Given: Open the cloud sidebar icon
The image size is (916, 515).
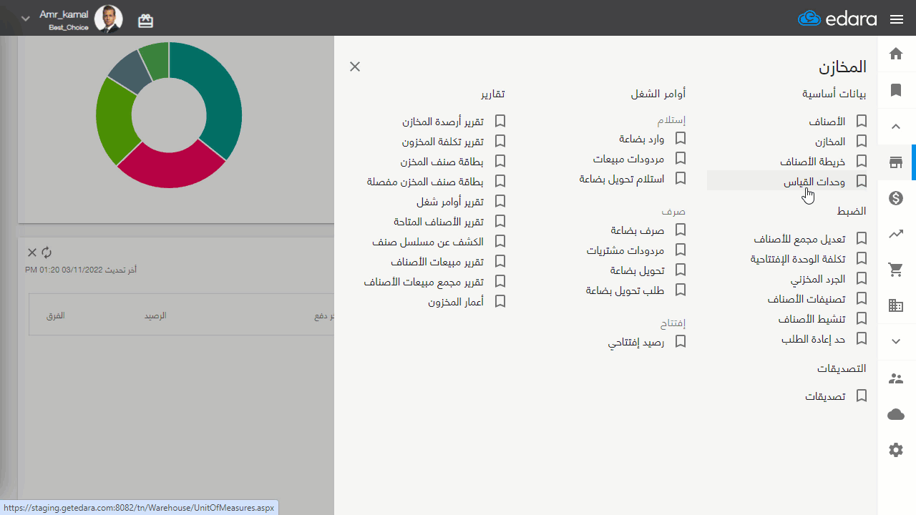Looking at the screenshot, I should 896,414.
